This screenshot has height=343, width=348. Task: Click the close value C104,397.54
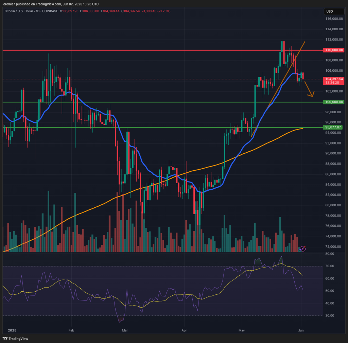(130, 11)
